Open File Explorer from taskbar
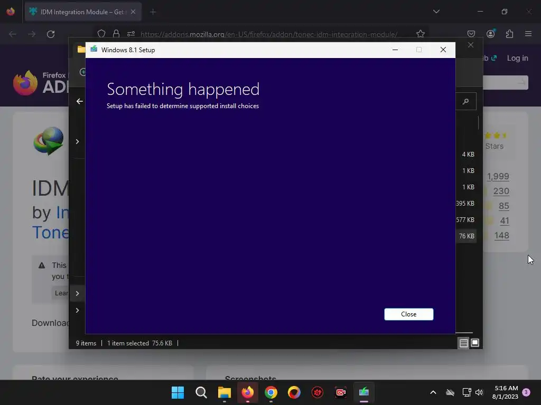The image size is (541, 405). pyautogui.click(x=224, y=392)
